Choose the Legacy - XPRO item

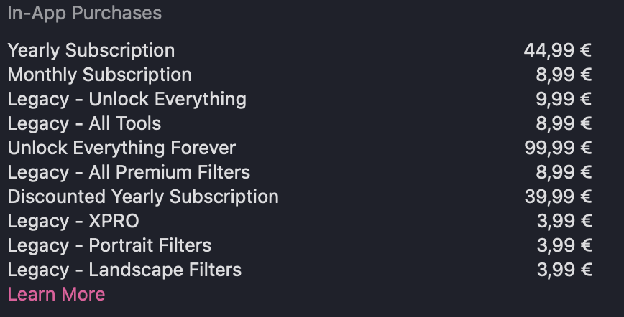coord(73,221)
